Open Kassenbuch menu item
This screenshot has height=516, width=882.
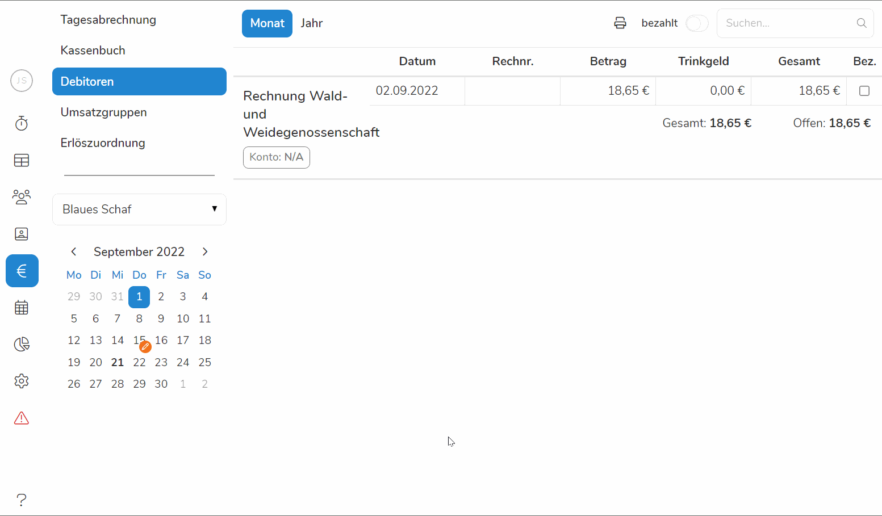(x=93, y=51)
